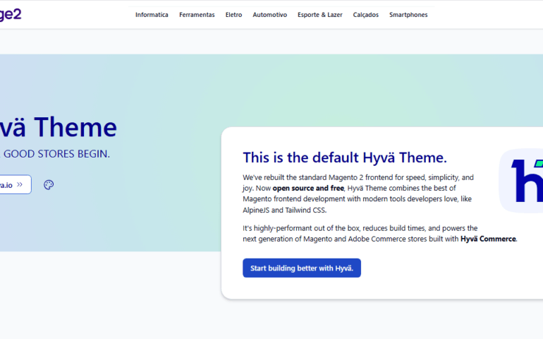
Task: Open the Informatica category menu
Action: [152, 15]
